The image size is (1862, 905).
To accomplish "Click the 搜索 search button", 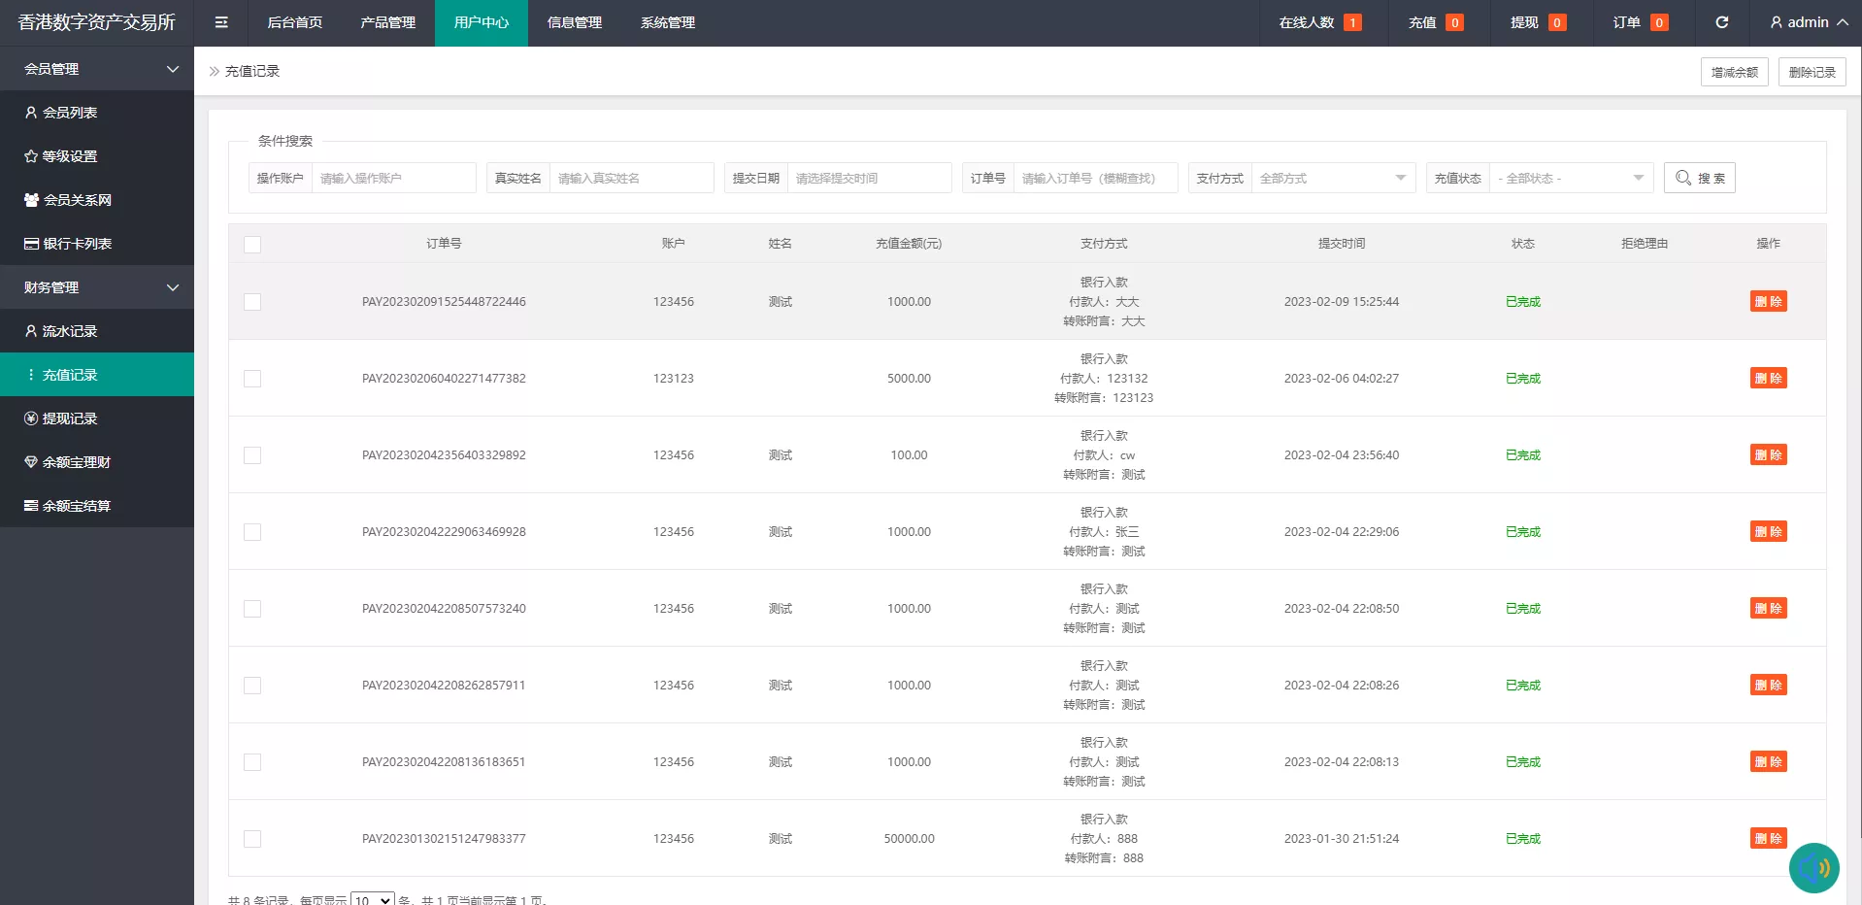I will coord(1699,179).
